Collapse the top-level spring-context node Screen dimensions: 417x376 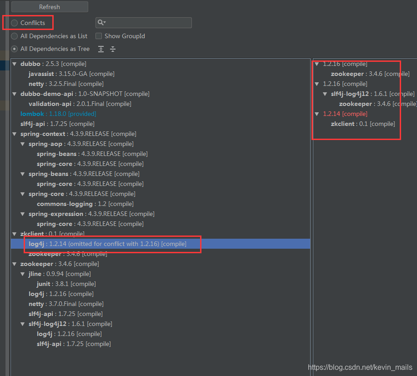15,134
